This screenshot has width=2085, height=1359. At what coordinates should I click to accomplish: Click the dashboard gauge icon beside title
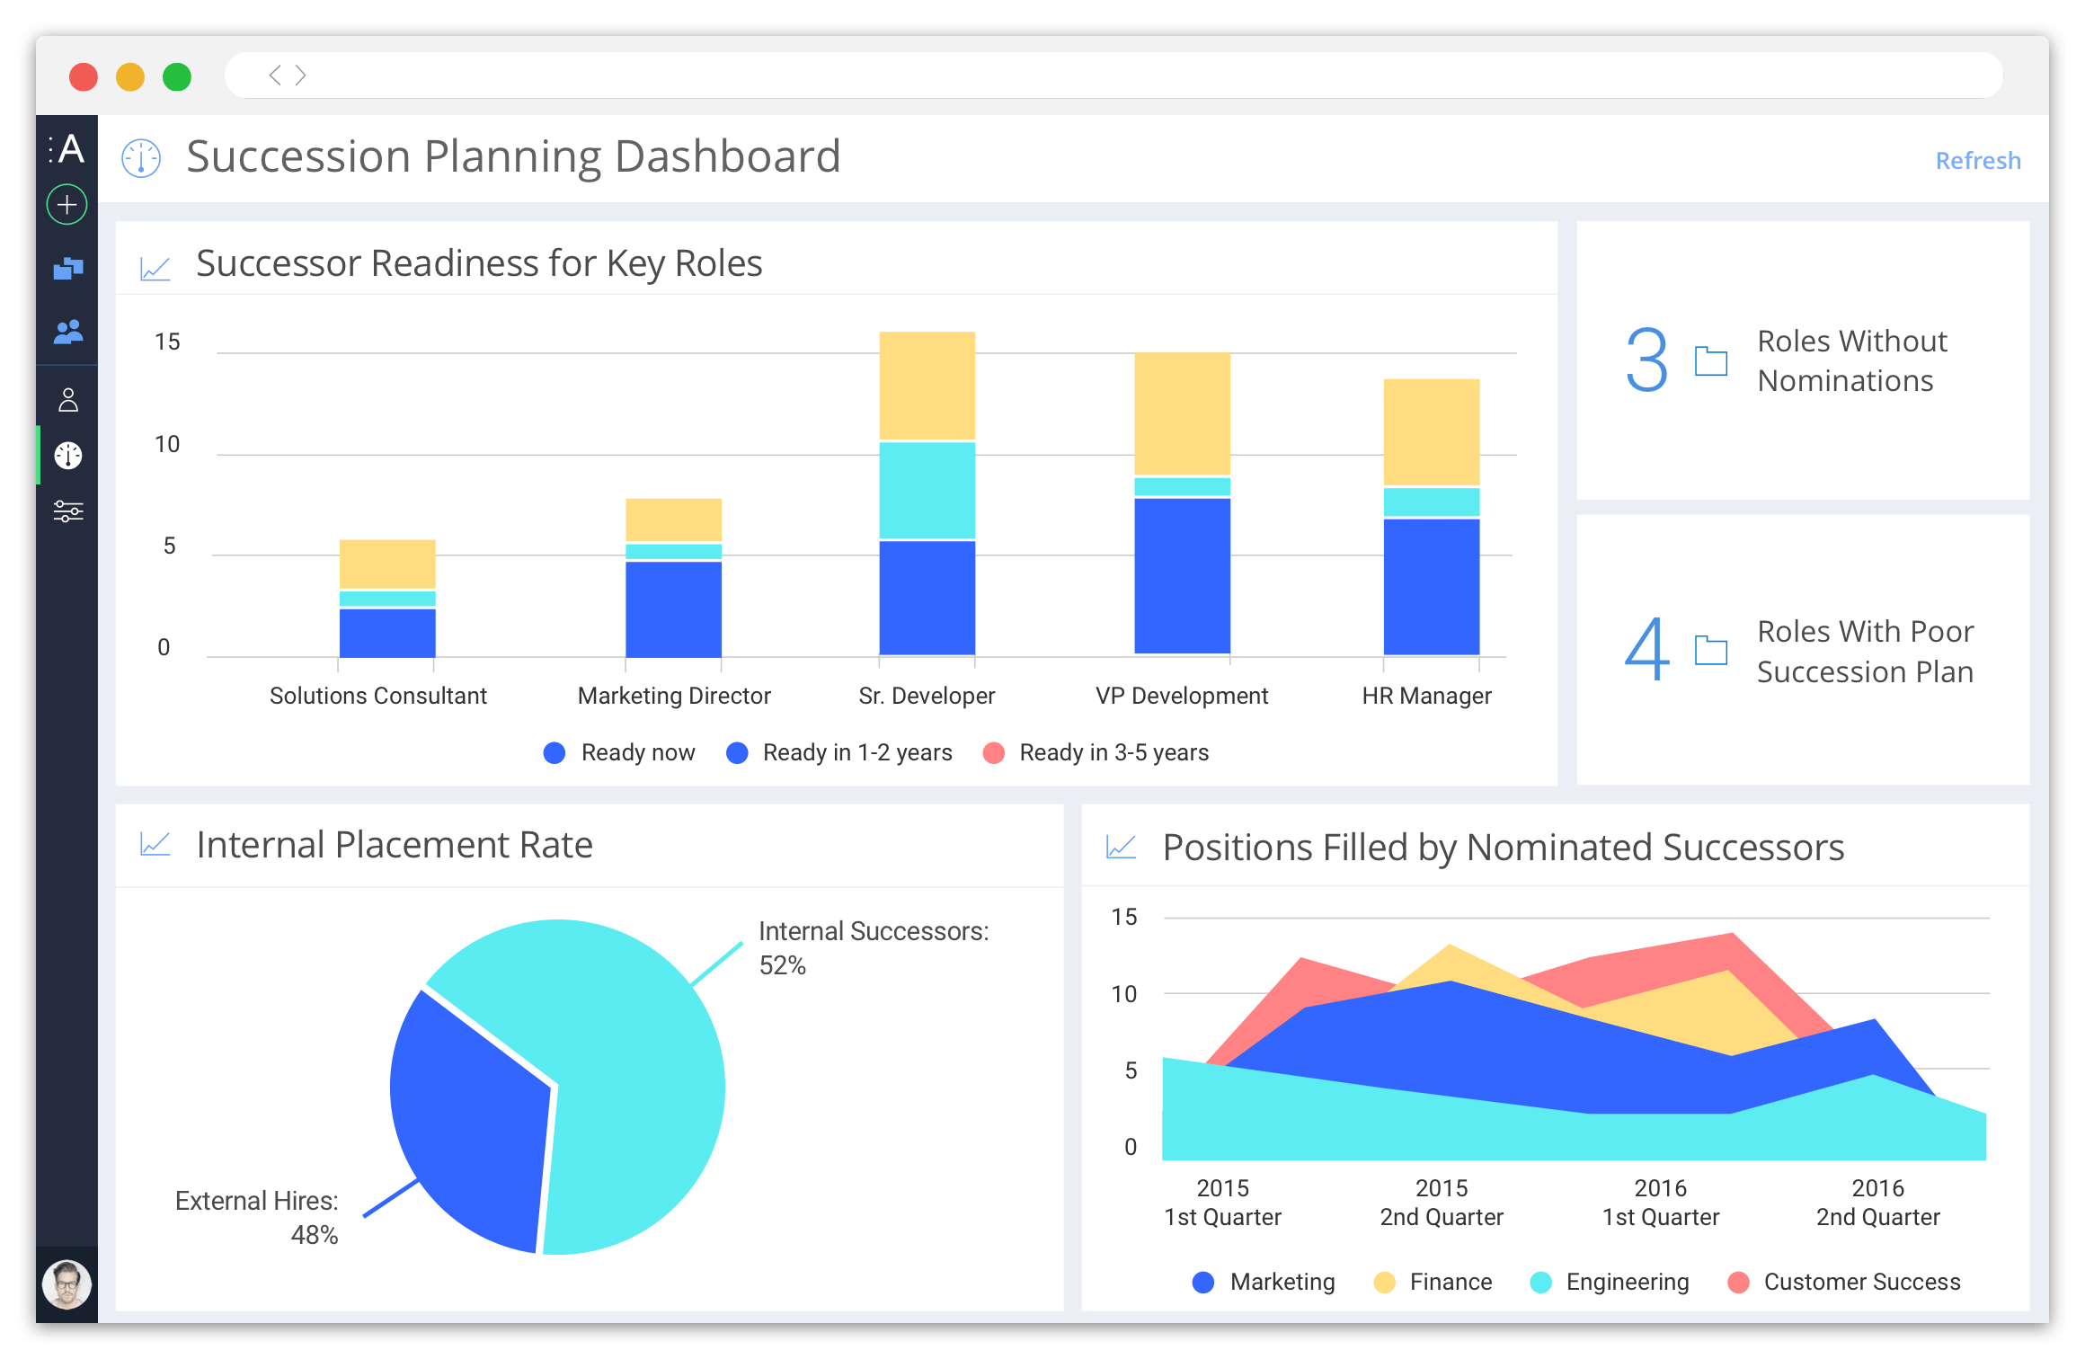point(141,158)
